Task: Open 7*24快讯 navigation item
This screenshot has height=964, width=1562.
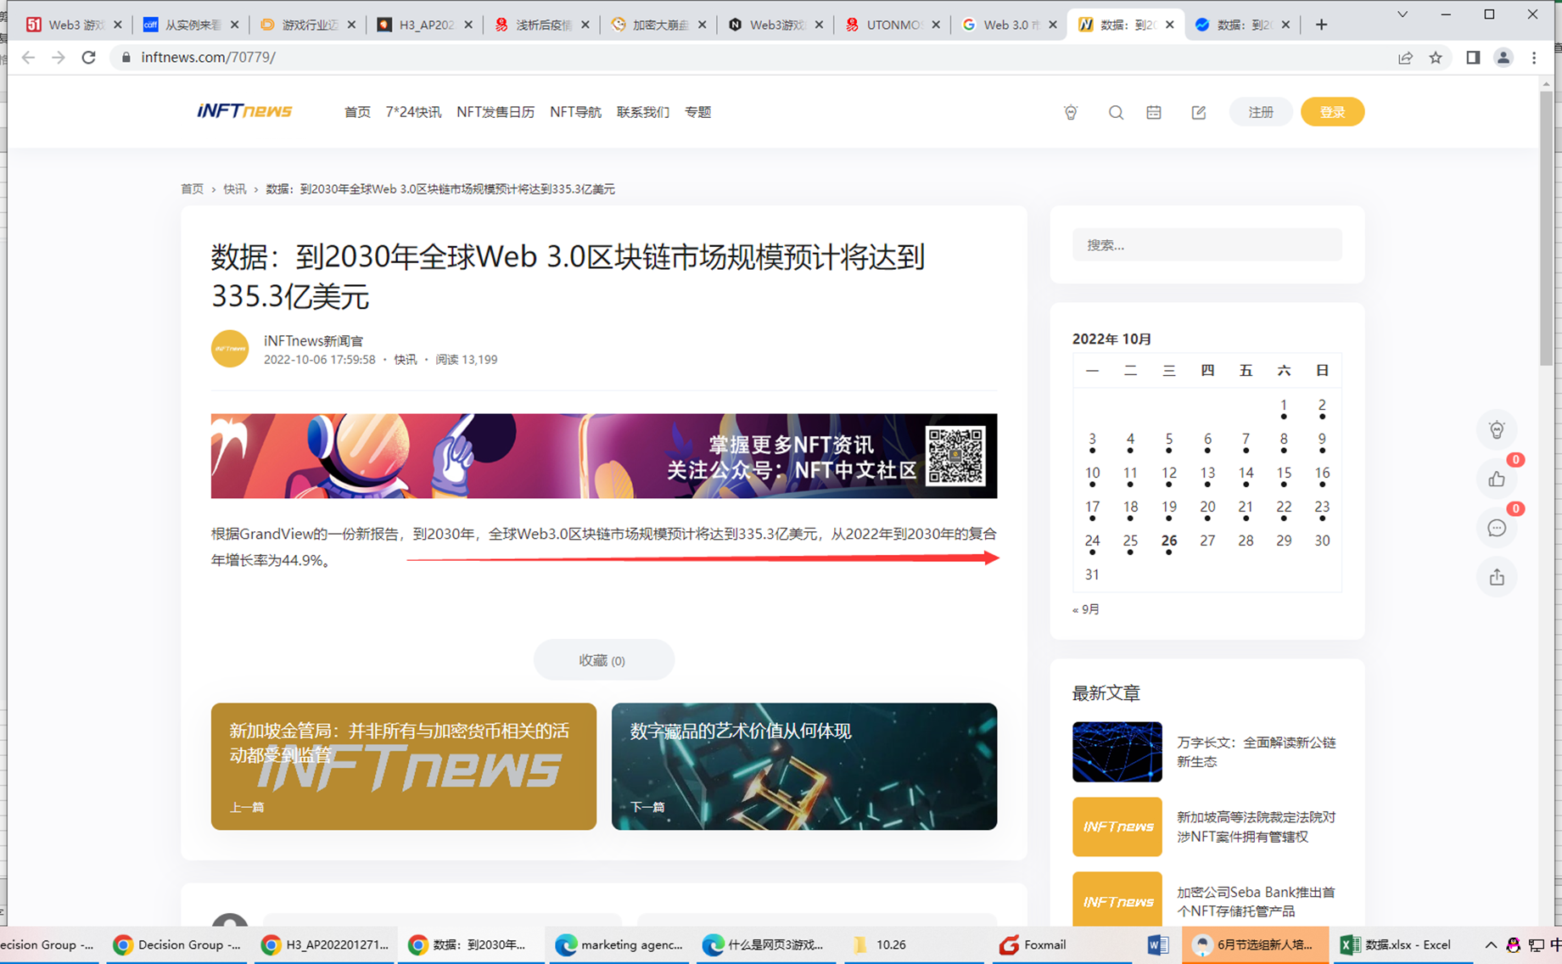Action: (413, 112)
